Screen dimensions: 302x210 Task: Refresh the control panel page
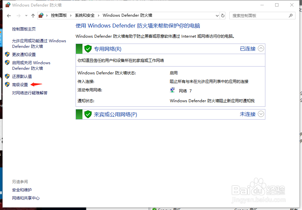click(x=223, y=16)
